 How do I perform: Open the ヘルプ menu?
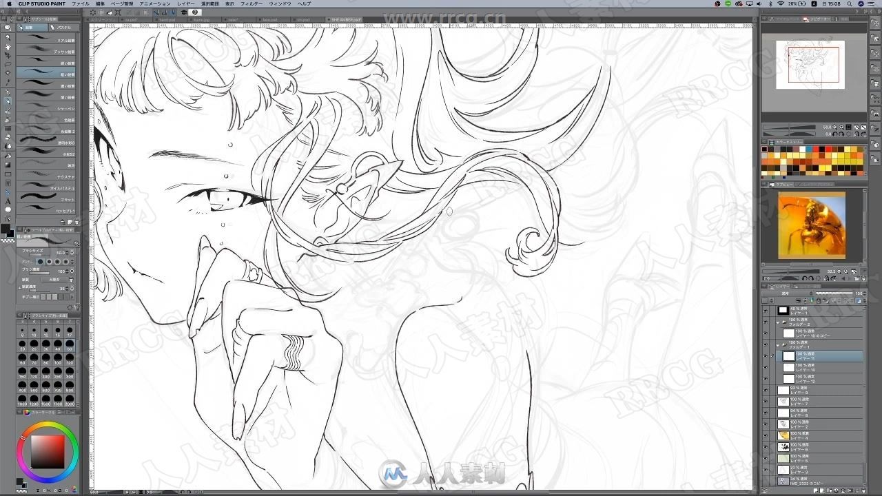pyautogui.click(x=304, y=3)
